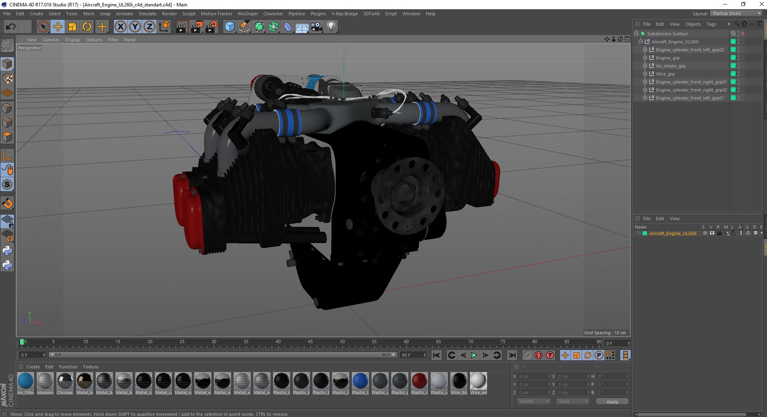Click the Apply button
This screenshot has width=767, height=417.
point(612,402)
